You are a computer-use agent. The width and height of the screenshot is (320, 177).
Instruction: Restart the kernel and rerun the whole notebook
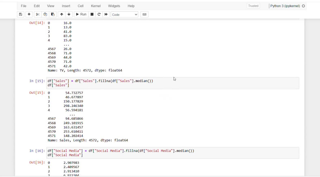click(106, 14)
